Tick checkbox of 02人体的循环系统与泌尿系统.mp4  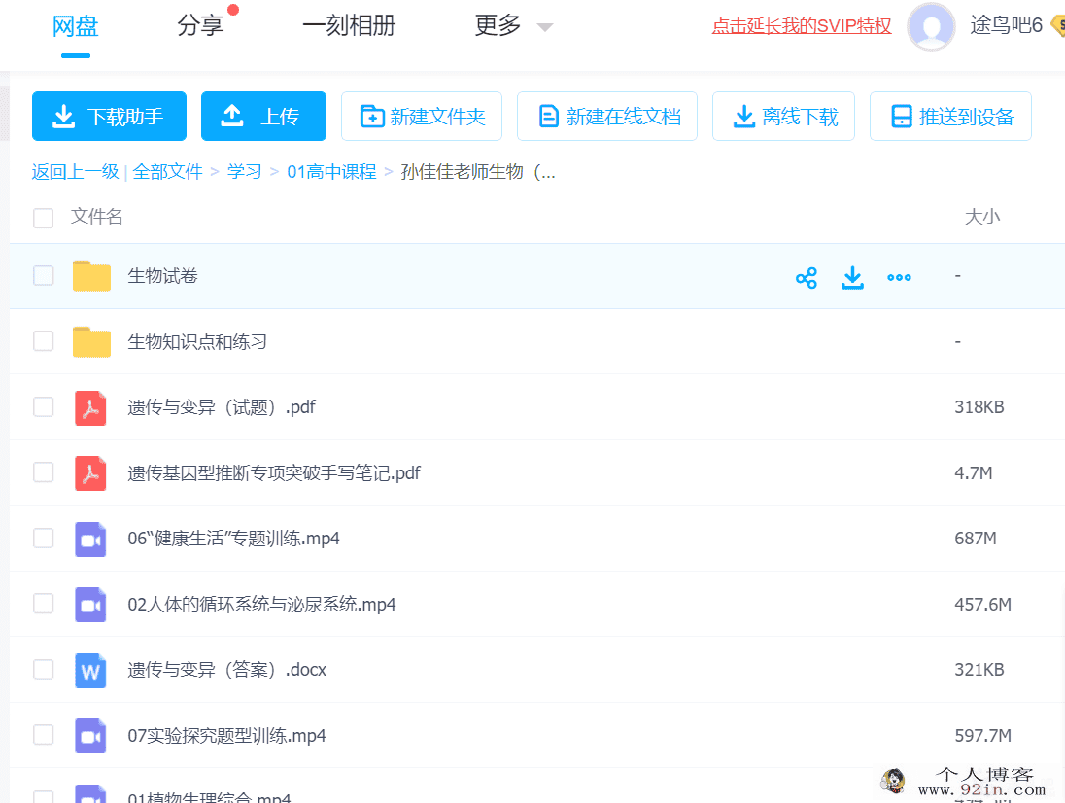[44, 604]
